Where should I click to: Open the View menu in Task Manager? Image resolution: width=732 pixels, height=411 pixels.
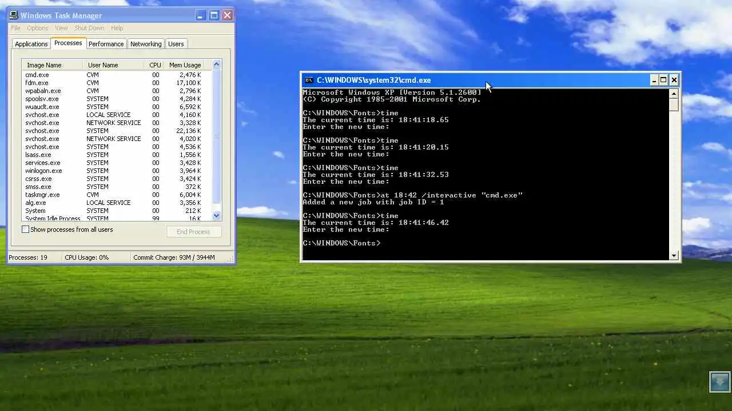coord(61,28)
